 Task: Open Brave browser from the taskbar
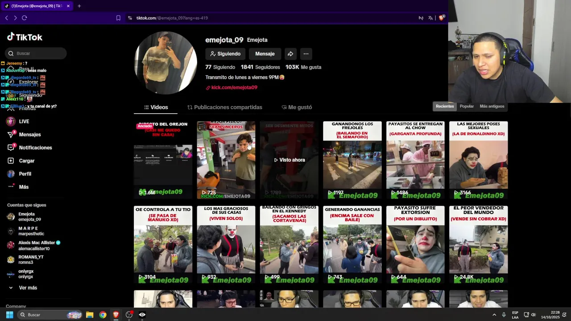116,315
